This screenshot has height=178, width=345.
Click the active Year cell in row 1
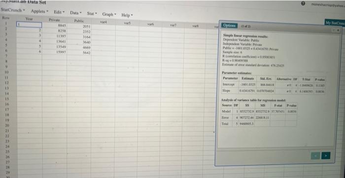pos(29,25)
